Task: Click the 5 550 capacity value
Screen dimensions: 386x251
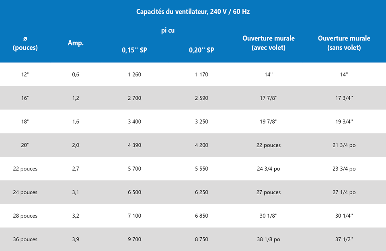Action: click(x=201, y=169)
